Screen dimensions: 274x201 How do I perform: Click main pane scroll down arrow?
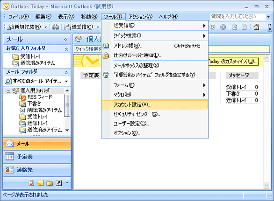267,185
